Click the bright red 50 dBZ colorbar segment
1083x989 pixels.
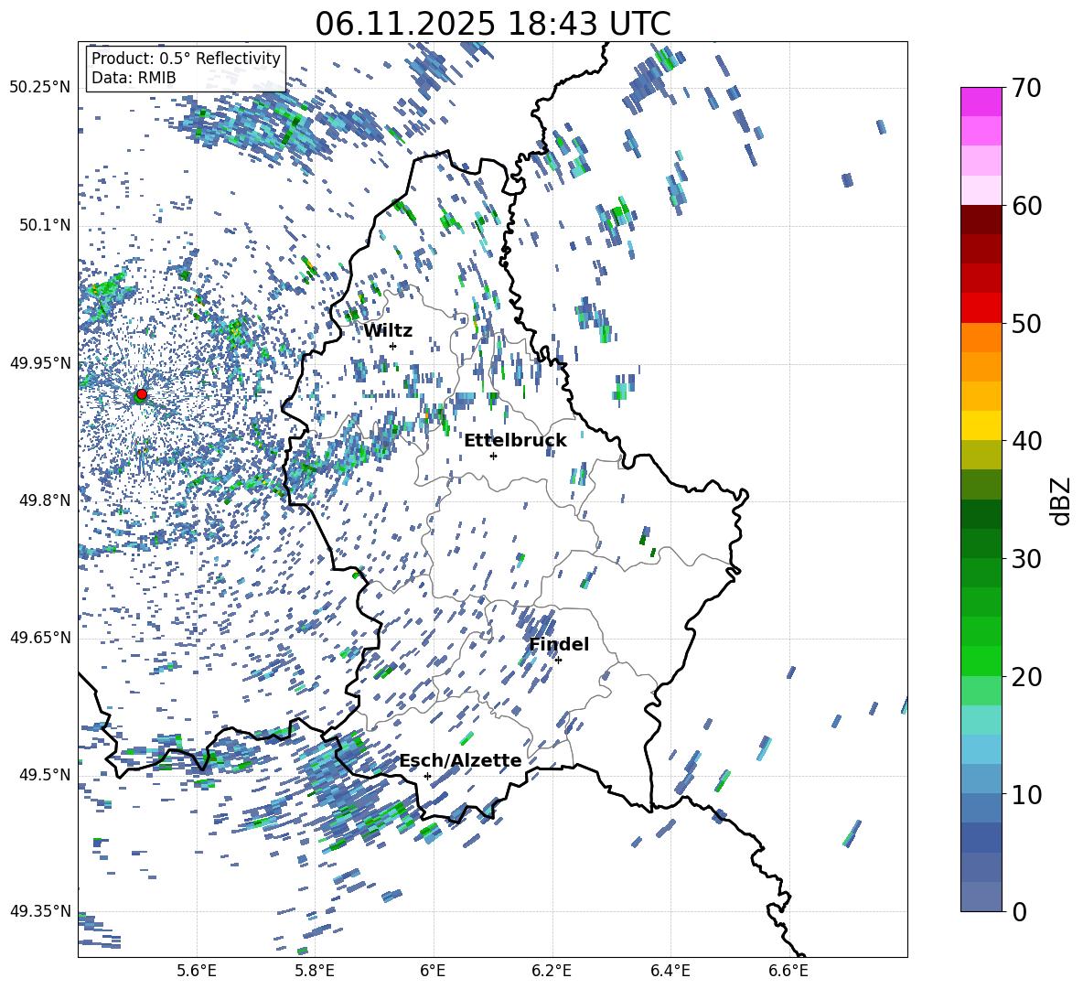coord(981,308)
